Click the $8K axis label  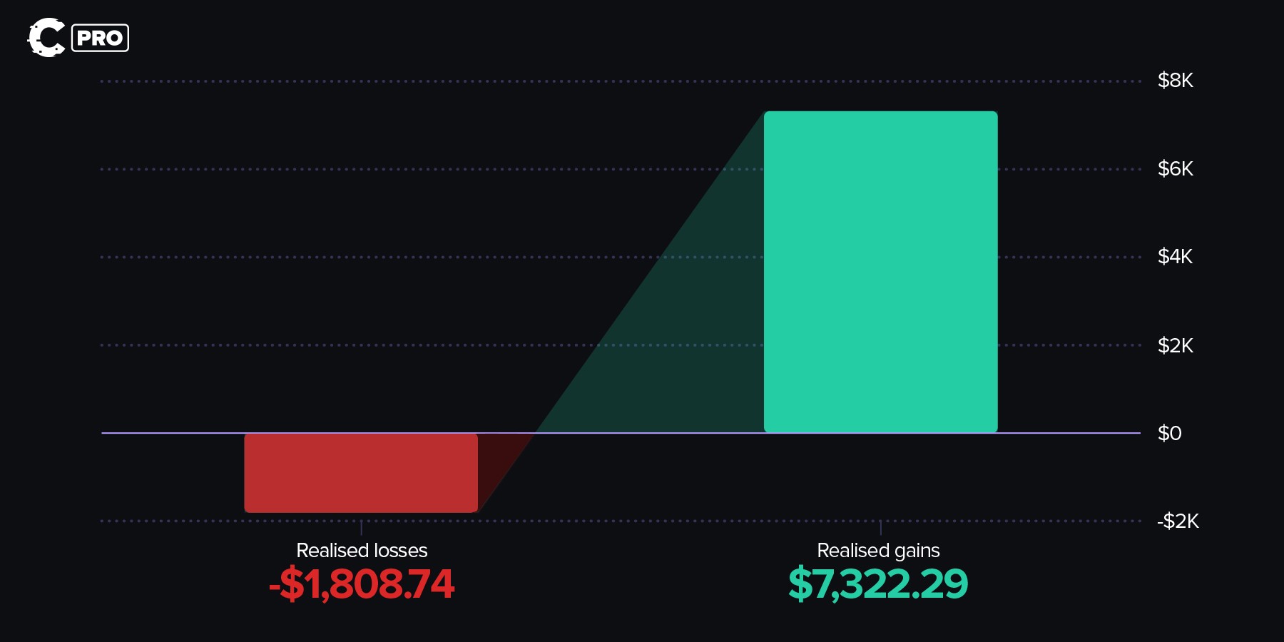coord(1175,81)
